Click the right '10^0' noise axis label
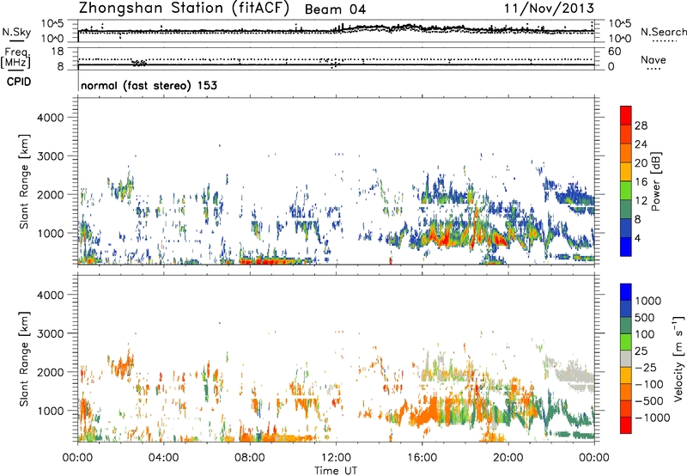This screenshot has height=476, width=687. 619,39
